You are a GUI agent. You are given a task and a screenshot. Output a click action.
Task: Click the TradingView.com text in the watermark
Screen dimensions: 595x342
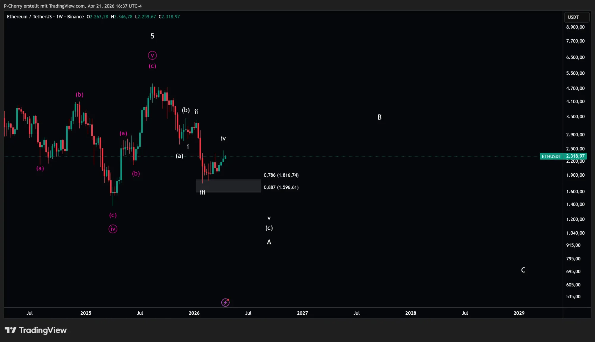pyautogui.click(x=66, y=6)
